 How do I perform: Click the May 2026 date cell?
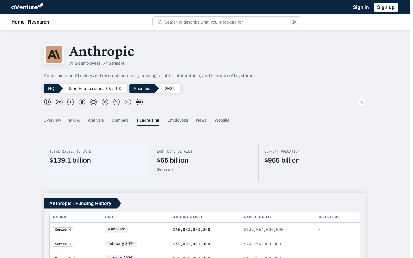116,229
